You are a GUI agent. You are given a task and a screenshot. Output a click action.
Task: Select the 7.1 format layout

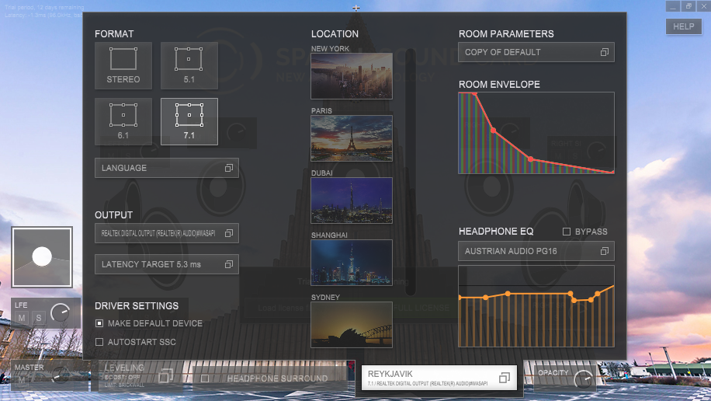[x=189, y=121]
